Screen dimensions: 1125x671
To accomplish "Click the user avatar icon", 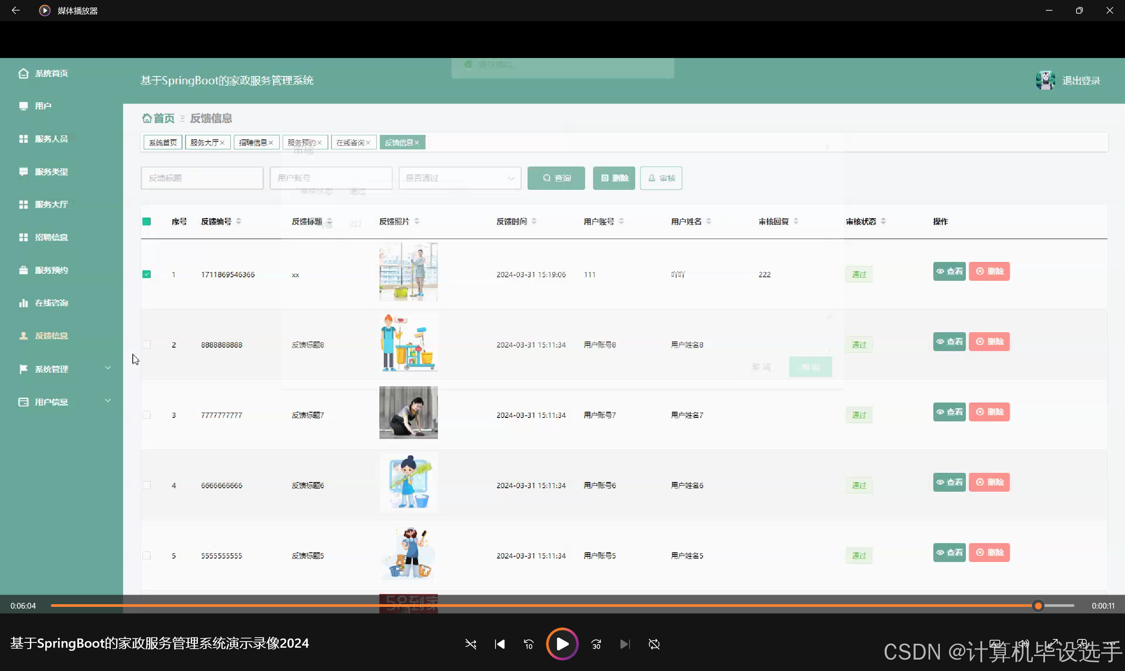I will 1045,80.
